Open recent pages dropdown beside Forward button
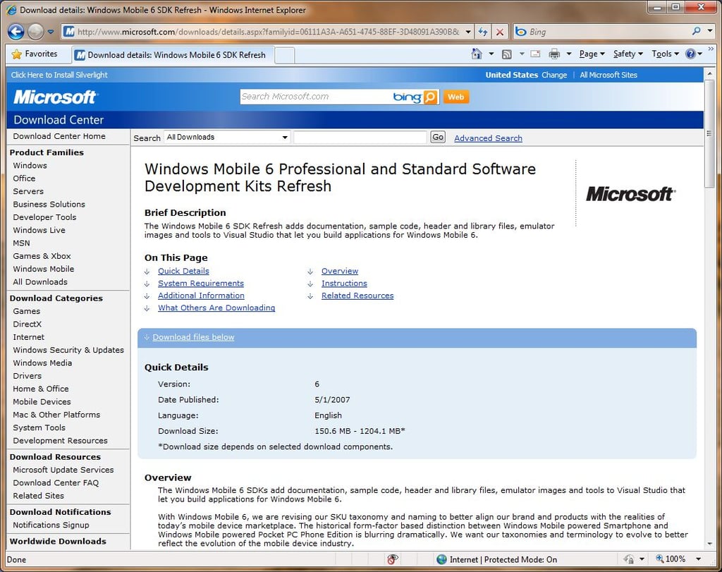The image size is (722, 572). tap(51, 32)
